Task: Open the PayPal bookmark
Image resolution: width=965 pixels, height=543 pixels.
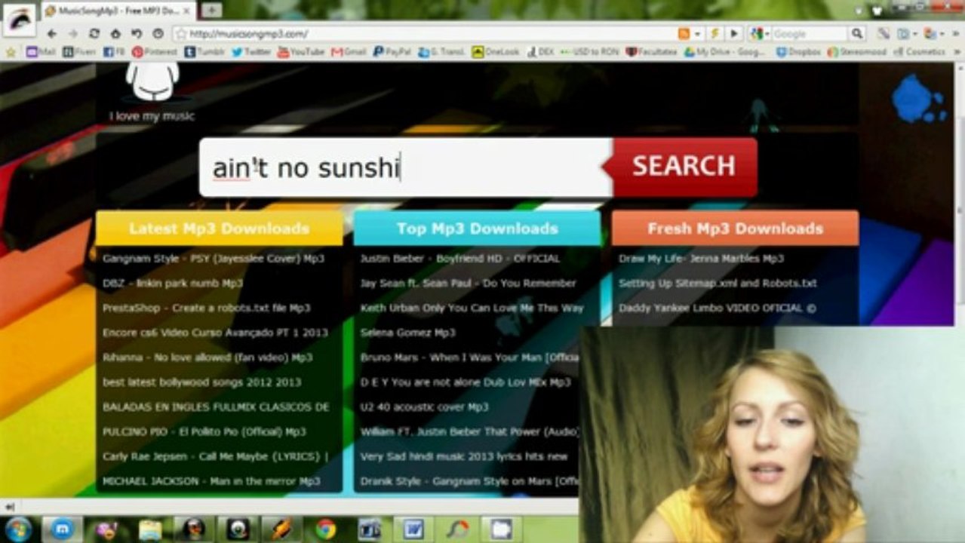Action: pyautogui.click(x=392, y=52)
